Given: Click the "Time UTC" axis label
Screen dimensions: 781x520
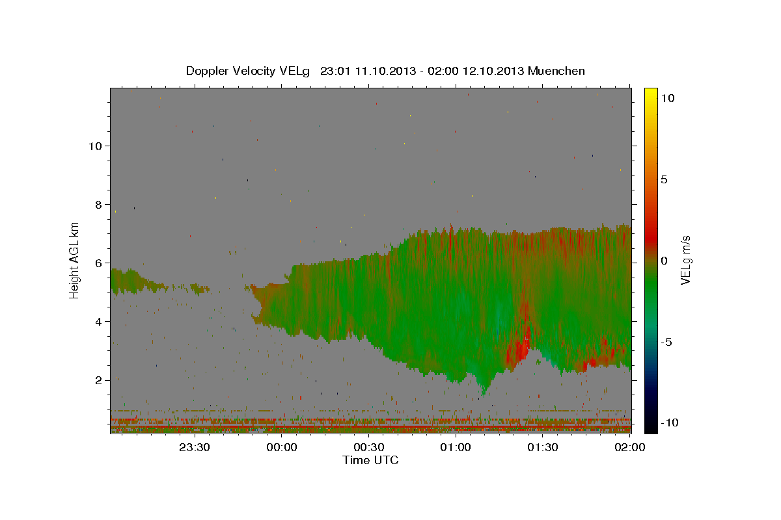Looking at the screenshot, I should pyautogui.click(x=370, y=460).
